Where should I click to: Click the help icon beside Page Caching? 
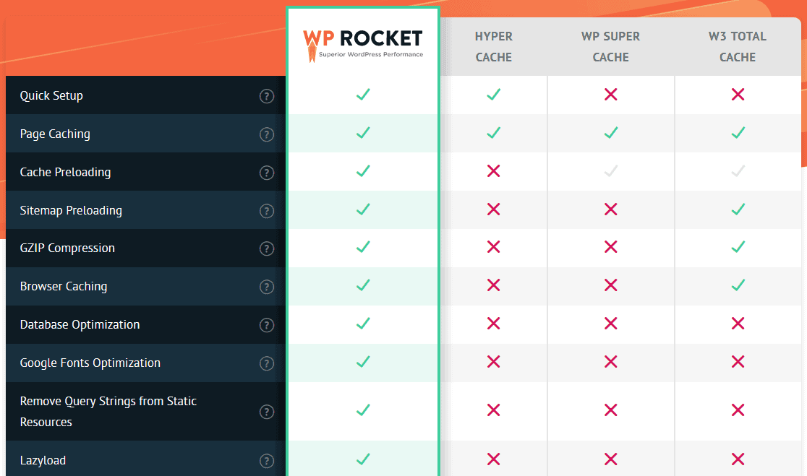267,134
